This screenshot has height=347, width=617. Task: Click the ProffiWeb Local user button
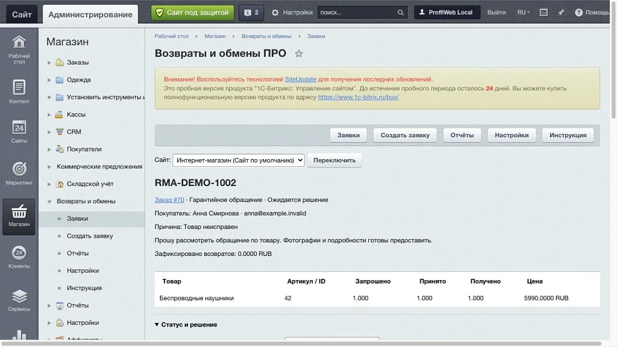click(447, 13)
